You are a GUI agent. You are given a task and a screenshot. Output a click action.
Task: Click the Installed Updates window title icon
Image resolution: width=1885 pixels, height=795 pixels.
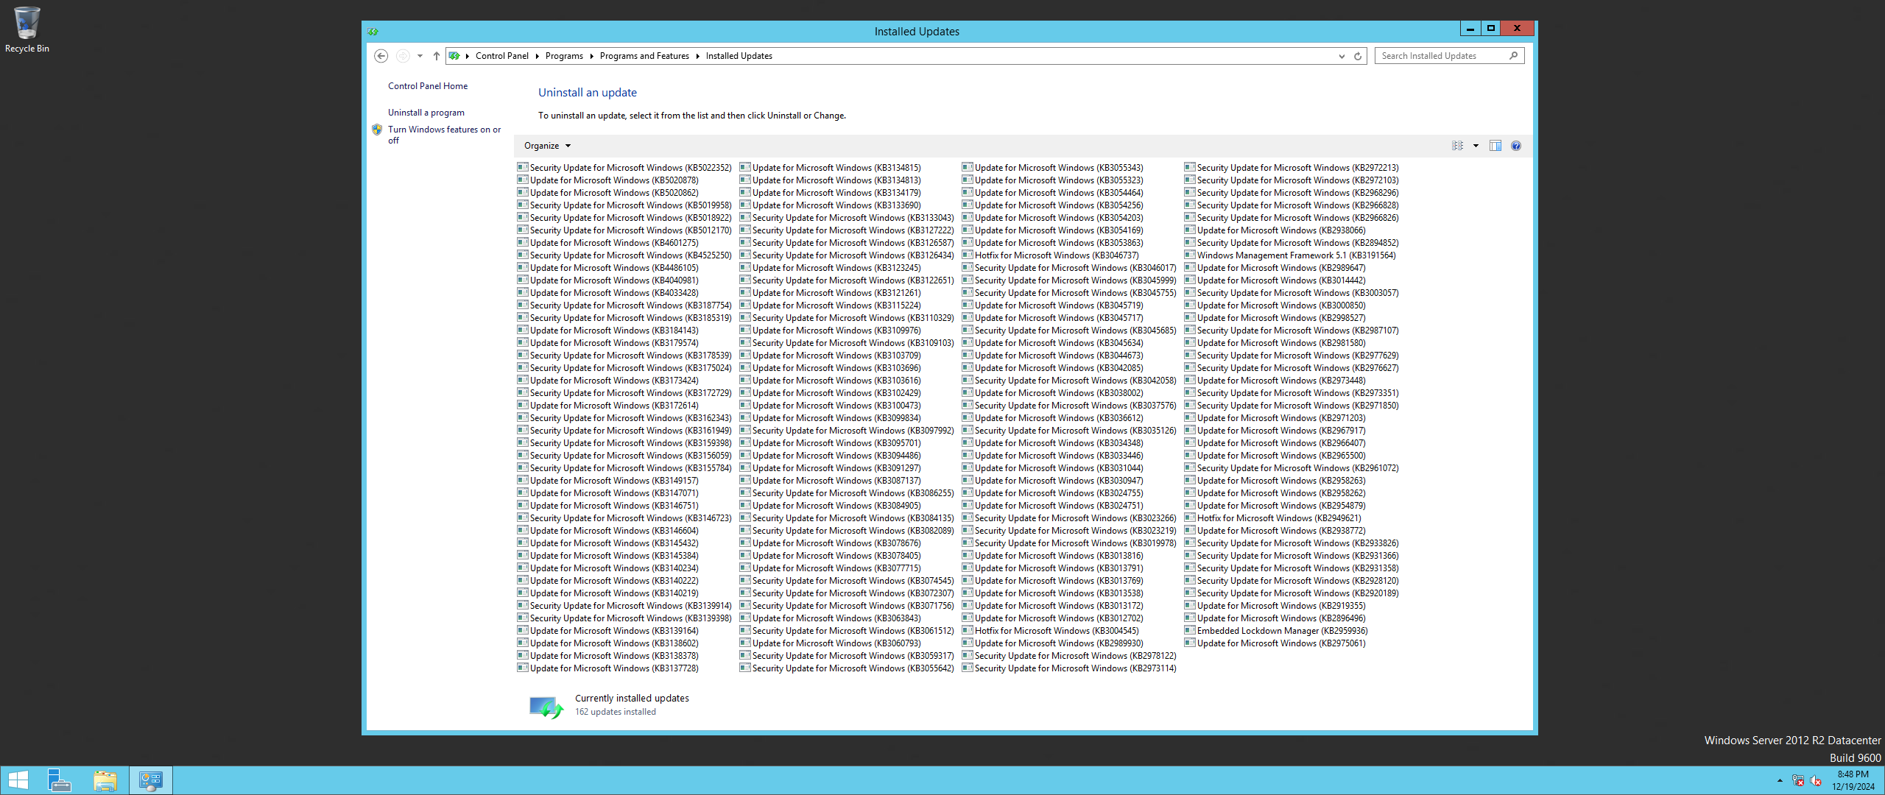pyautogui.click(x=373, y=32)
